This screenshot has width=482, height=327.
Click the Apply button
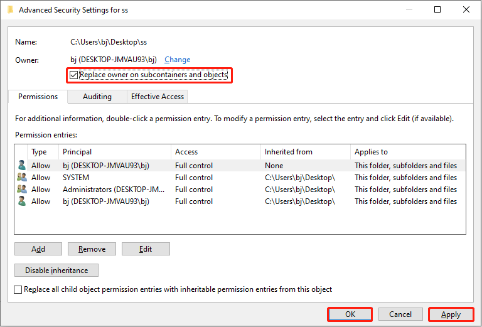pos(451,314)
